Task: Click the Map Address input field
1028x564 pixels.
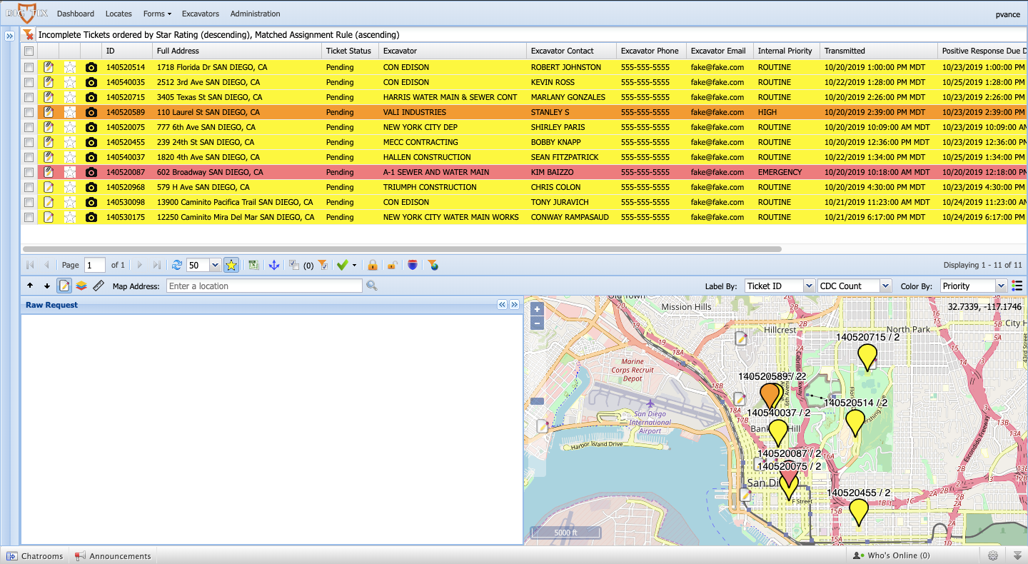Action: (x=264, y=286)
